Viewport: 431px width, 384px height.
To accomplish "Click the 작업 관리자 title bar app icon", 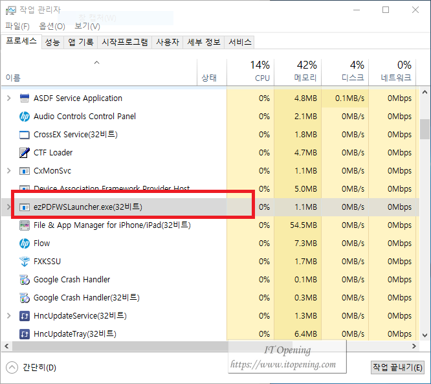I will tap(11, 10).
